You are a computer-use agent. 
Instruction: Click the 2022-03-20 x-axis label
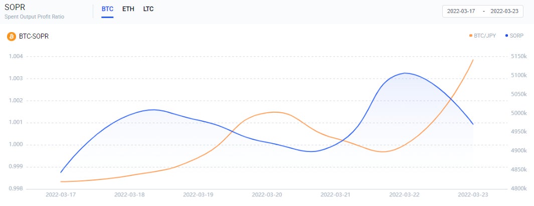(x=267, y=195)
